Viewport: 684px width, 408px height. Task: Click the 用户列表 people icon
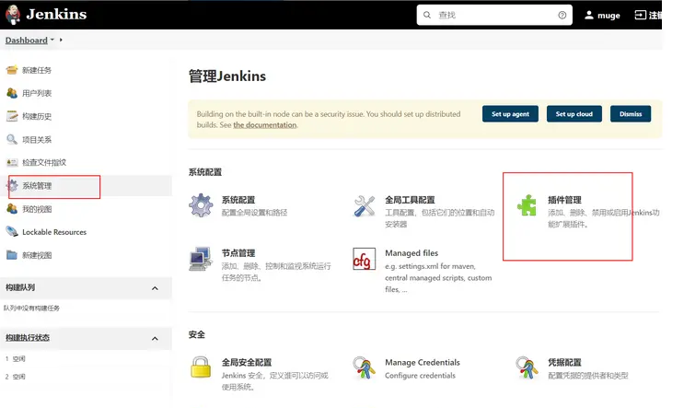coord(12,93)
